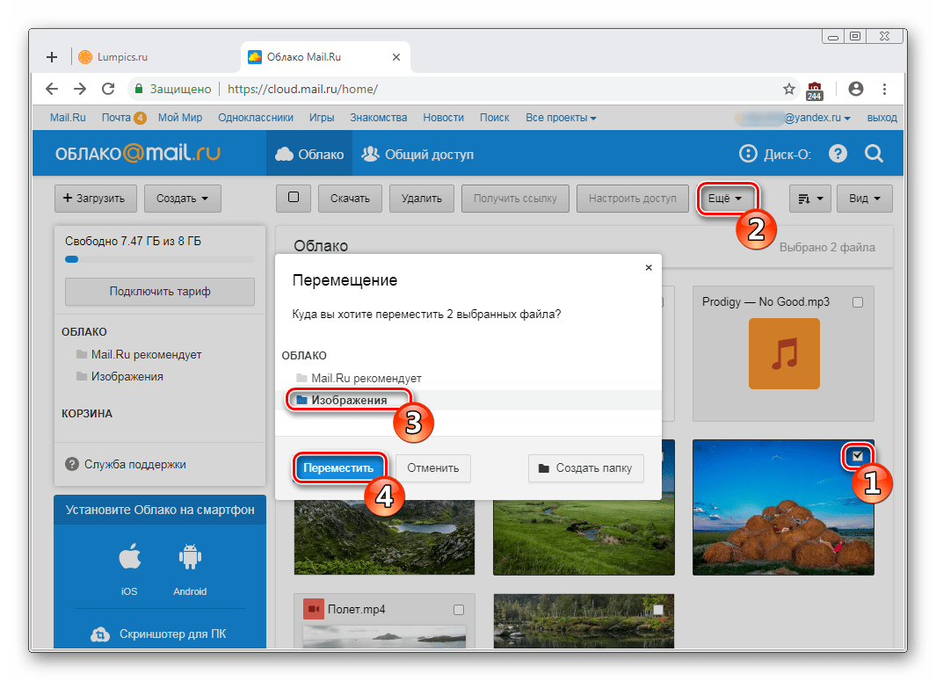Image resolution: width=936 pixels, height=681 pixels.
Task: Open the Создать dropdown
Action: 183,199
